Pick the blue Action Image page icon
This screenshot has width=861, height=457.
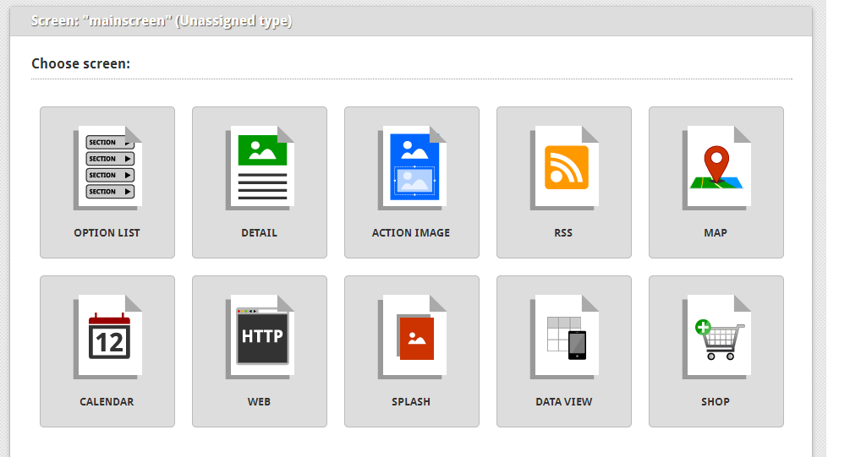(412, 168)
